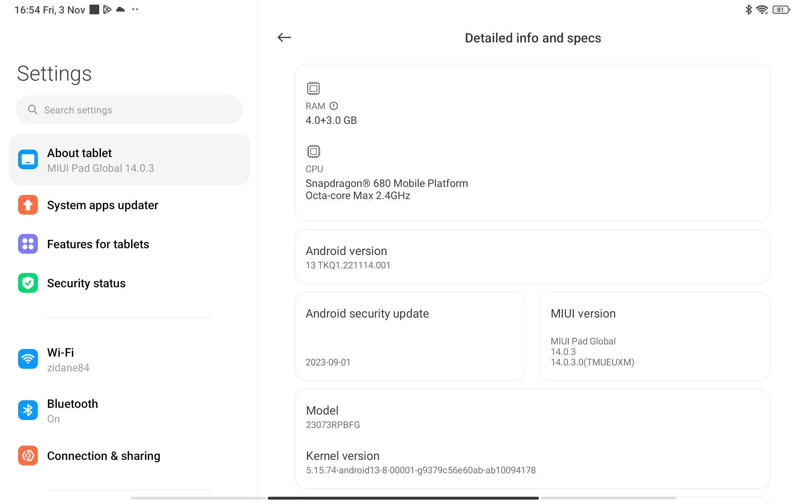Click the Connection & sharing icon
Image resolution: width=807 pixels, height=504 pixels.
click(28, 456)
